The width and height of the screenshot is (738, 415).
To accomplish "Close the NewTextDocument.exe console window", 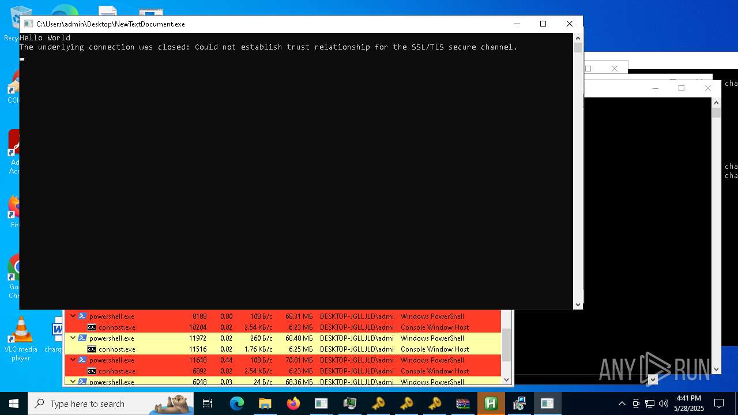I will pos(570,24).
